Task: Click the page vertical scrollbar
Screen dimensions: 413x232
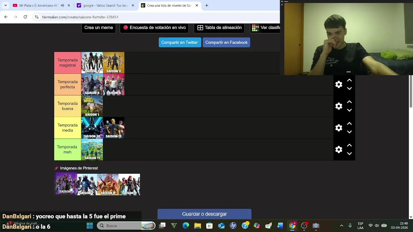Action: [x=411, y=92]
